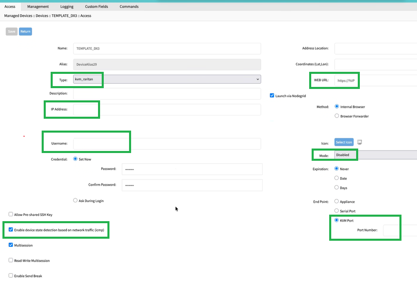
Task: Open the Logging tab
Action: [67, 7]
